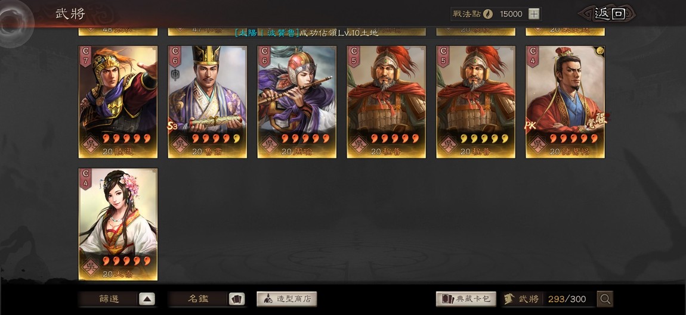Select the 程普 card with red stars
Screen dimensions: 686x315
point(387,102)
